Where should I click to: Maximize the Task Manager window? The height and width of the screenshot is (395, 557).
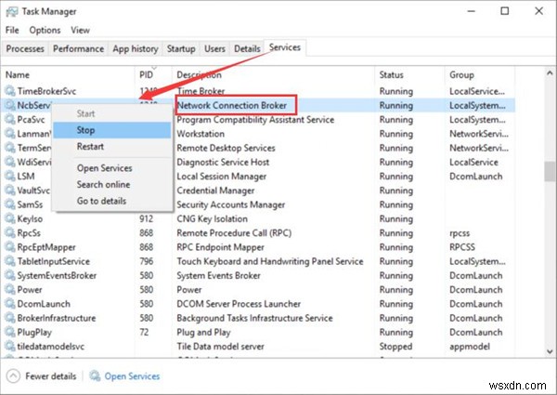(504, 11)
